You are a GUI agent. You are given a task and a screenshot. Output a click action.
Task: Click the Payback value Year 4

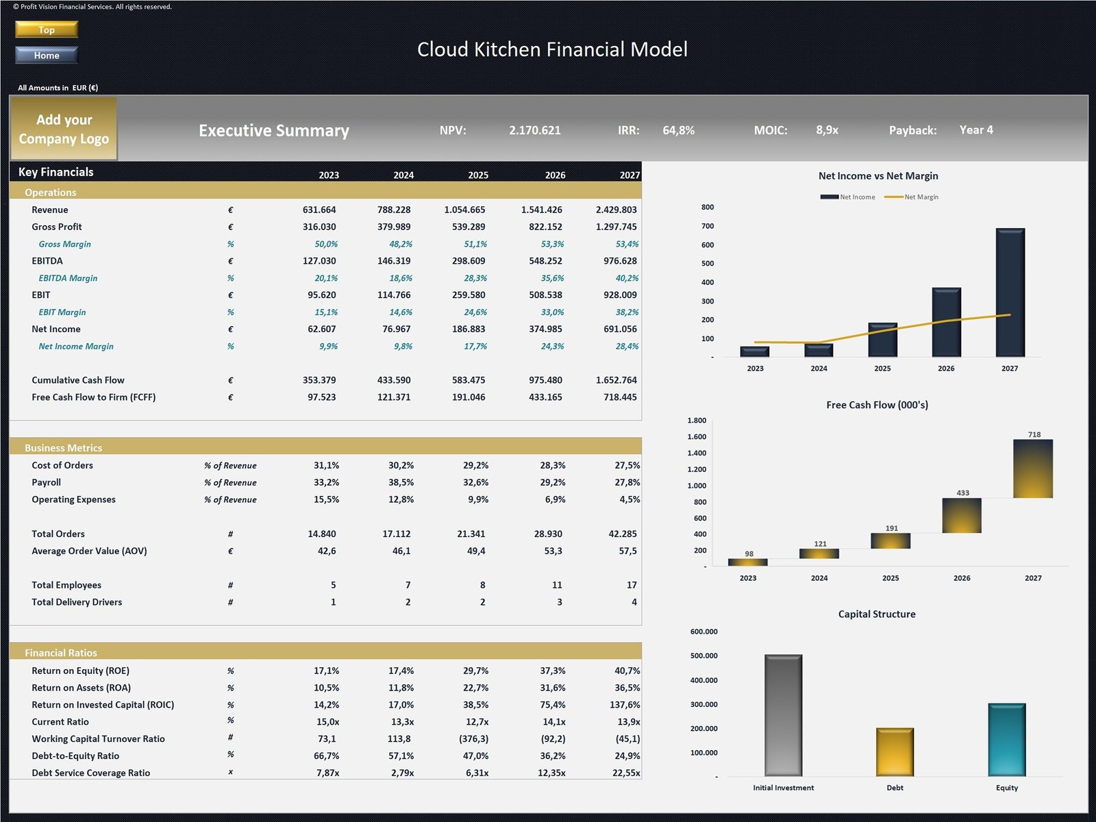click(976, 130)
